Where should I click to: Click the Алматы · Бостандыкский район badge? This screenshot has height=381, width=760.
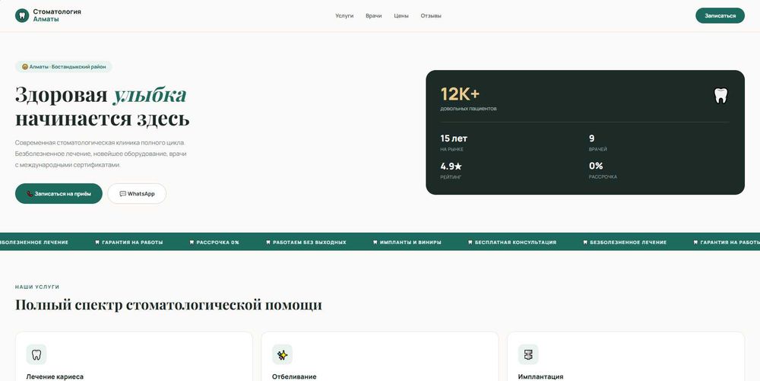(64, 67)
